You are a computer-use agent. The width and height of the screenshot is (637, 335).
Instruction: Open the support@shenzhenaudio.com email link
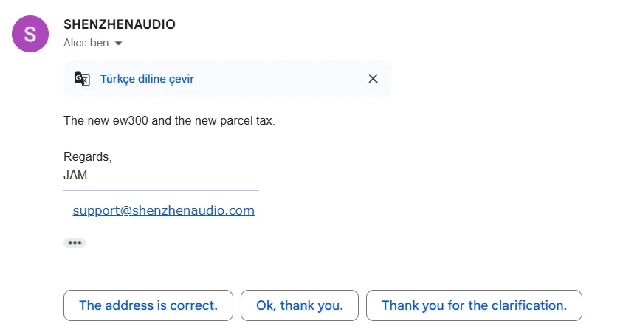163,210
